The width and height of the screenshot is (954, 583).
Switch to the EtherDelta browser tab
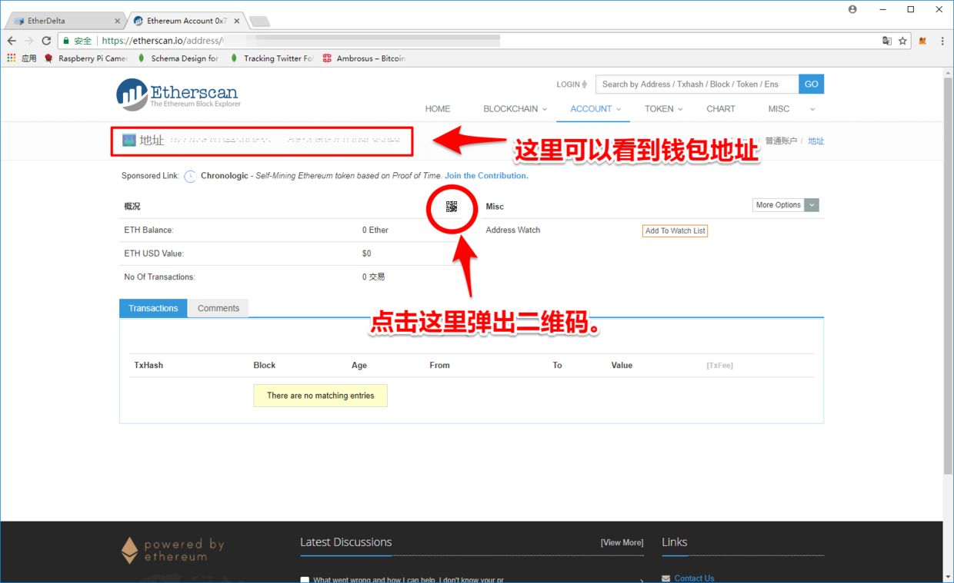[64, 21]
